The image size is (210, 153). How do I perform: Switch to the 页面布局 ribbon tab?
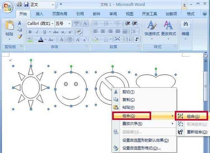(x=60, y=14)
